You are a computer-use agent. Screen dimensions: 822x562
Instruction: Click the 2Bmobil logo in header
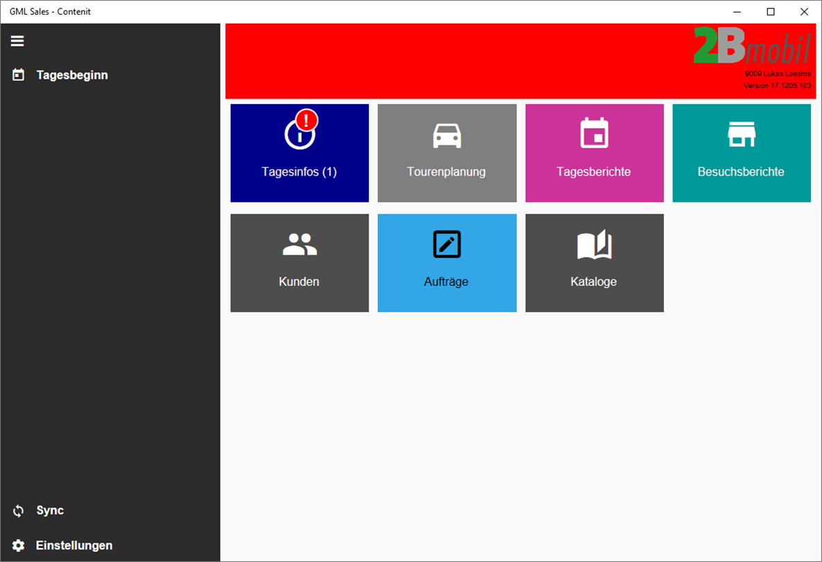tap(752, 46)
